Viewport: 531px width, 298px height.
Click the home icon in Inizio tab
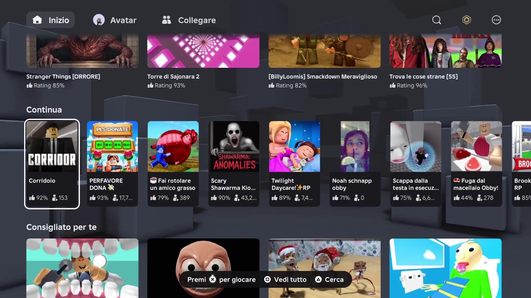click(x=37, y=20)
